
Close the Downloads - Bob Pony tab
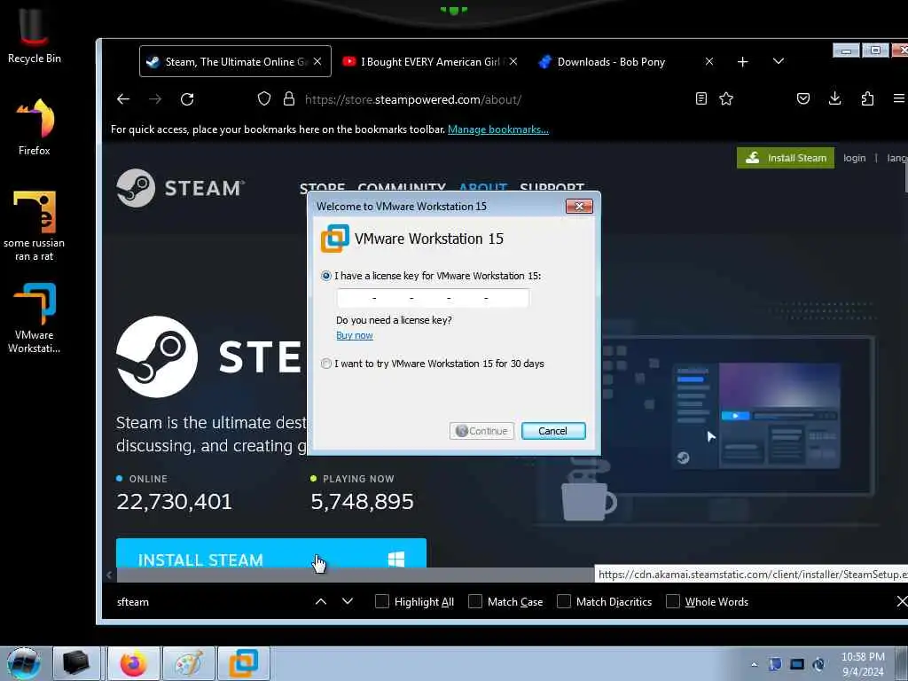[709, 61]
